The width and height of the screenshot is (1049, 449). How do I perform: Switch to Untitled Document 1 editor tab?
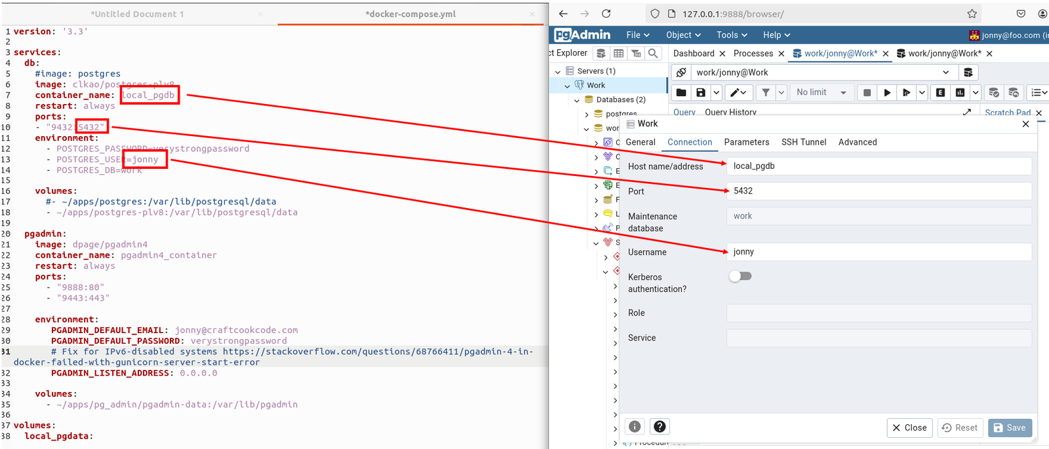[x=137, y=14]
